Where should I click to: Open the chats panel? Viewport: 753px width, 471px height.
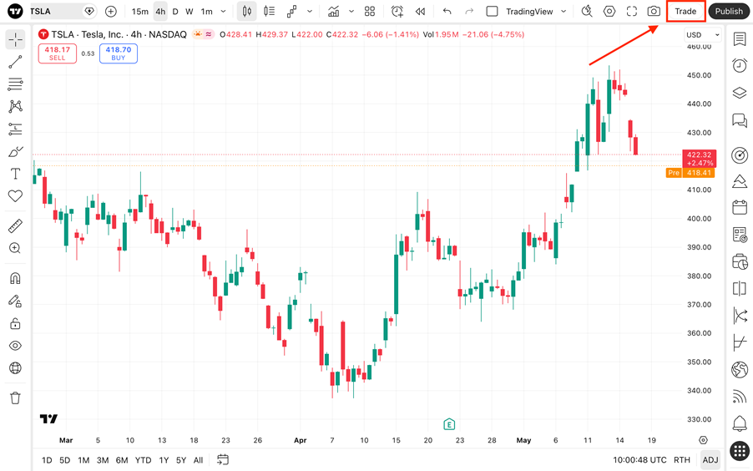coord(740,119)
